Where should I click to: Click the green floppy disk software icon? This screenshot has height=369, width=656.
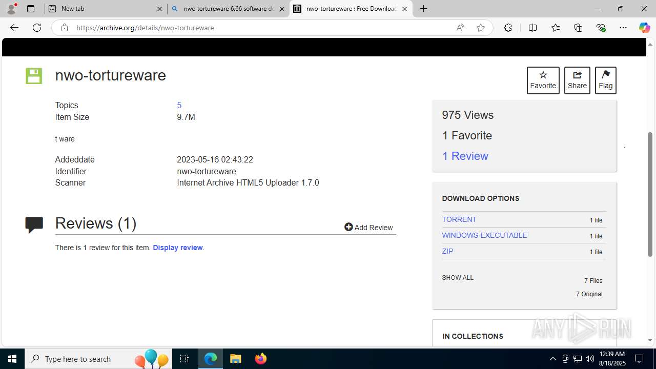[34, 76]
